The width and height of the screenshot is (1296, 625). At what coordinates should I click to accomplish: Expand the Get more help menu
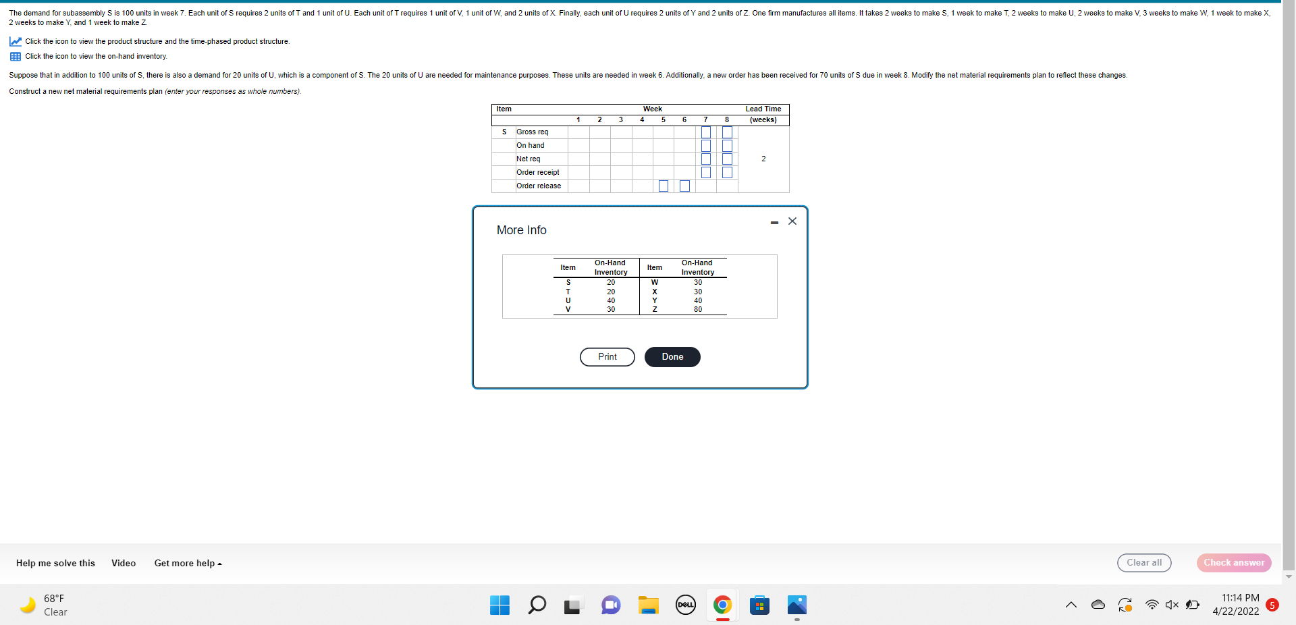click(187, 563)
